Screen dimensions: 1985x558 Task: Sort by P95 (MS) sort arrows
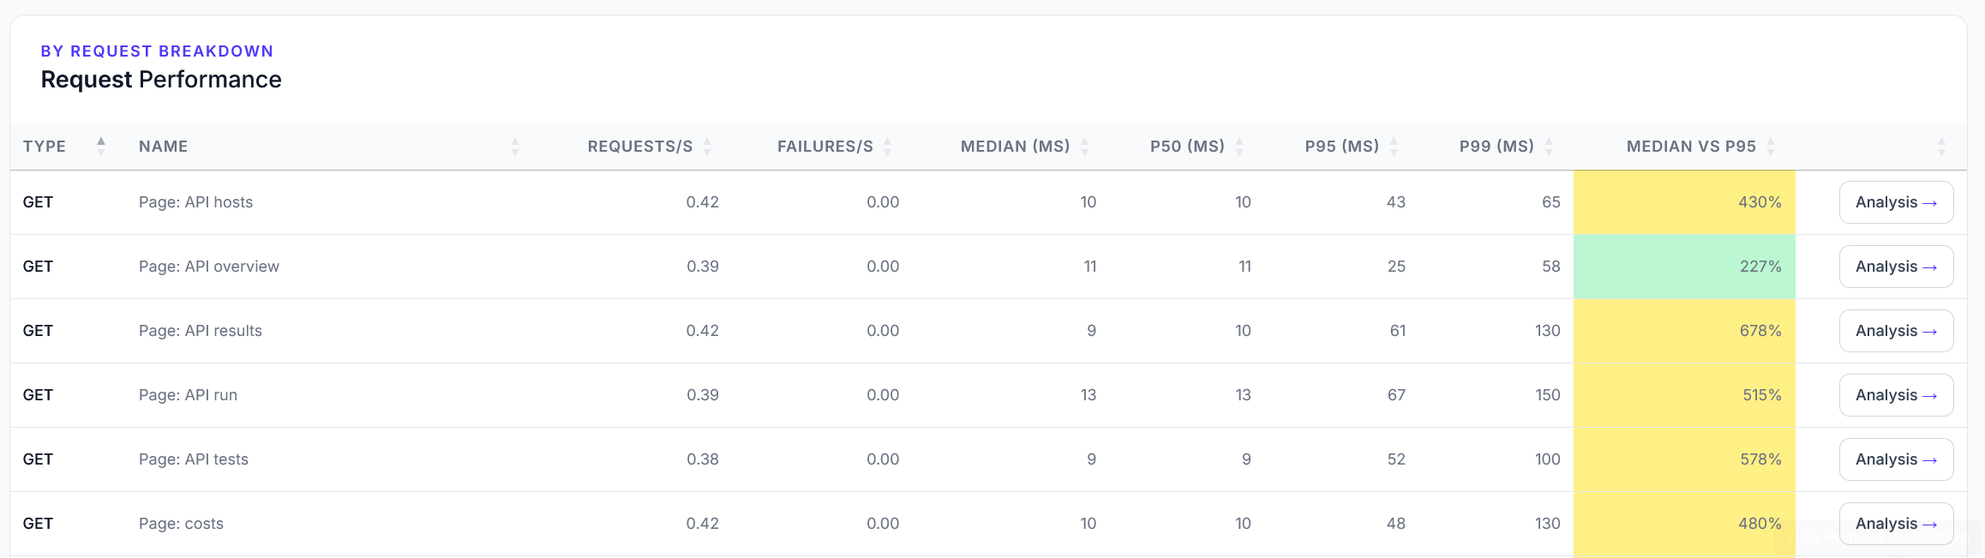click(1394, 147)
